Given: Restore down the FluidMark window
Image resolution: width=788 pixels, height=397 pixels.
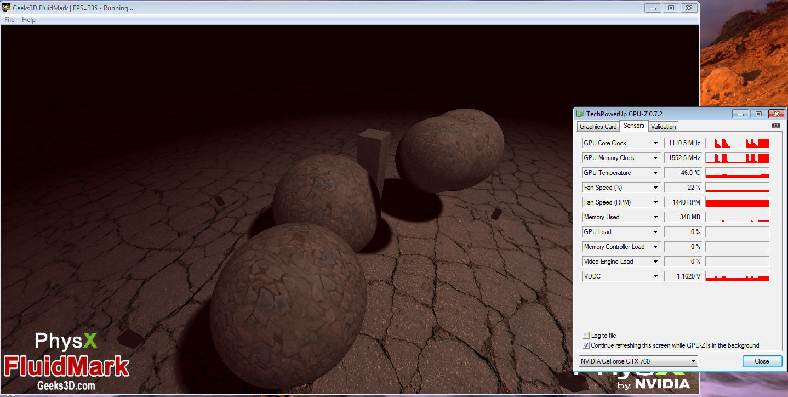Looking at the screenshot, I should 671,8.
